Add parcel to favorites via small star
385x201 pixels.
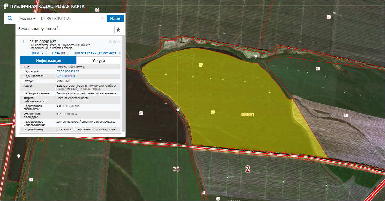pos(115,42)
